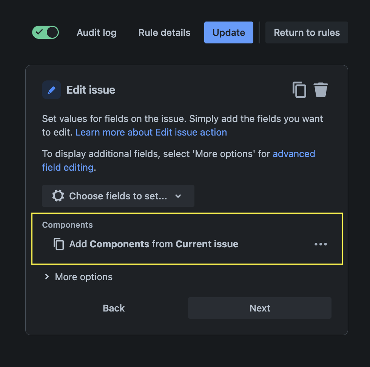Image resolution: width=370 pixels, height=367 pixels.
Task: Duplicate the Edit issue action with copy icon
Action: [x=299, y=90]
